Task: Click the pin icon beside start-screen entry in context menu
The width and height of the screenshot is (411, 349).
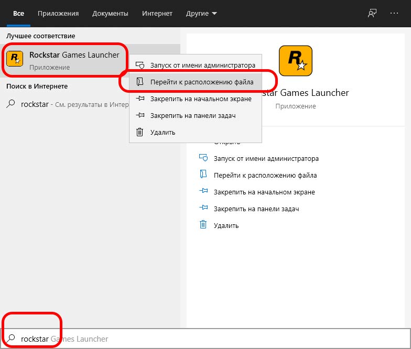Action: click(140, 99)
